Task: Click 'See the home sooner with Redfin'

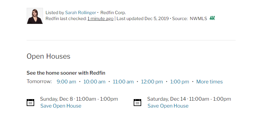Action: (x=66, y=73)
